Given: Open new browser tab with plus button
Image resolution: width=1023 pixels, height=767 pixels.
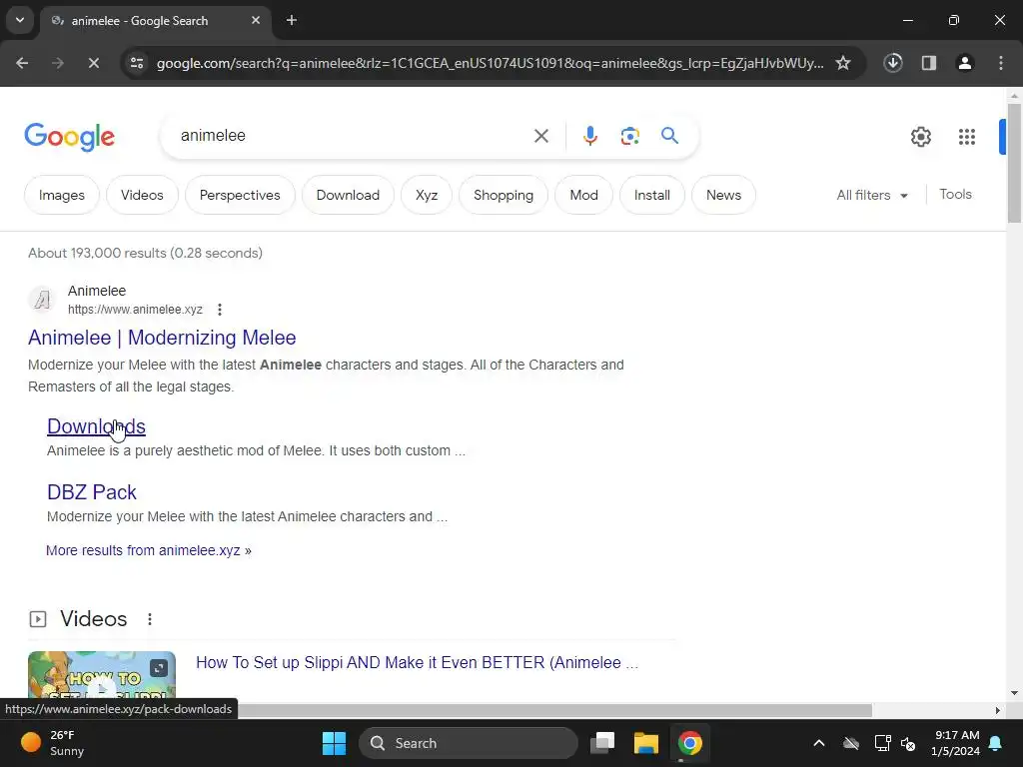Looking at the screenshot, I should pos(292,20).
